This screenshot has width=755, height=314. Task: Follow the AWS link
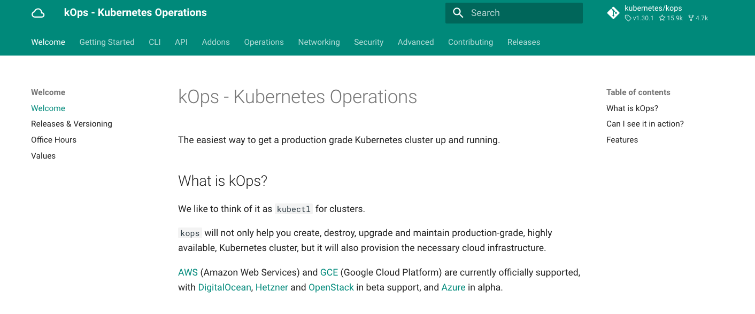tap(188, 272)
